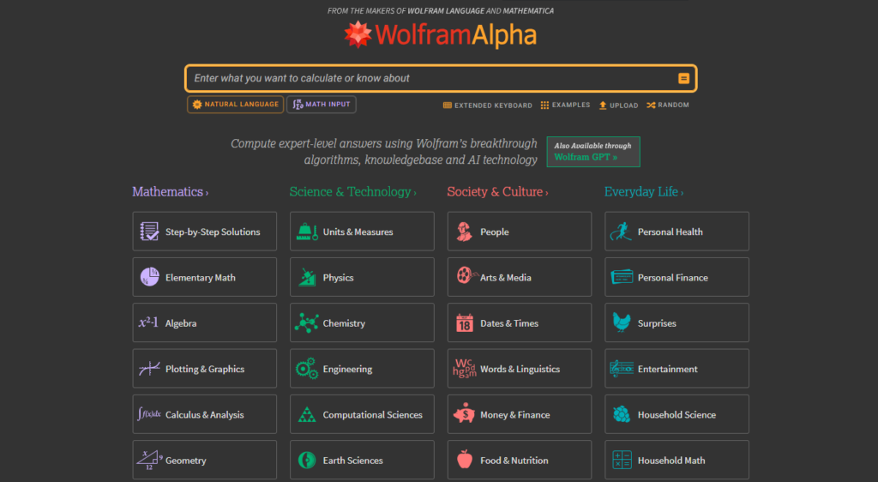The width and height of the screenshot is (878, 482).
Task: Open the Earth Sciences label
Action: tap(352, 461)
